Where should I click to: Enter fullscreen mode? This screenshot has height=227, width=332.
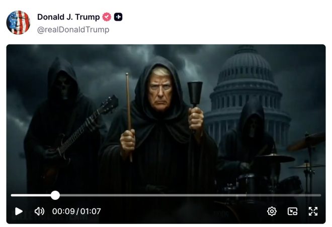[x=313, y=211]
